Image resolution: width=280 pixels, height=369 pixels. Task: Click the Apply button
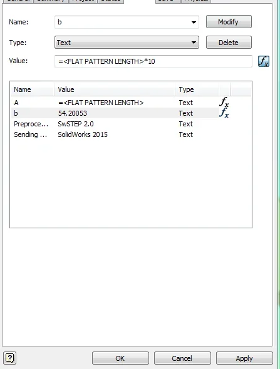pos(244,358)
